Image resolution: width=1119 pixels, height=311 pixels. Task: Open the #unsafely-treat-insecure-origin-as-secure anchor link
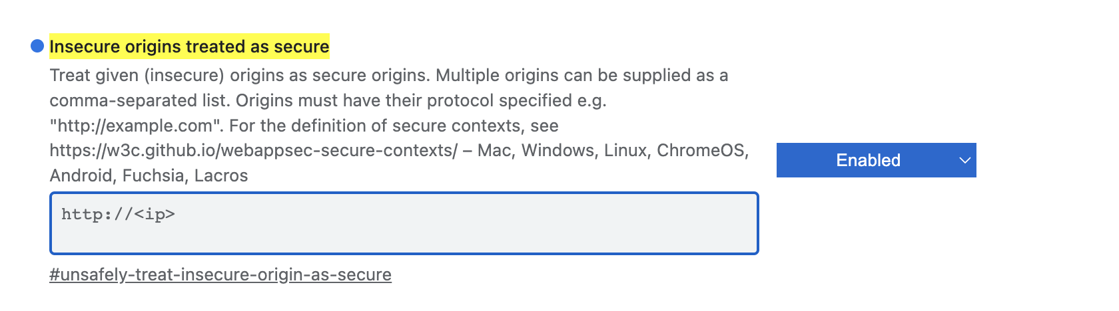click(x=220, y=274)
